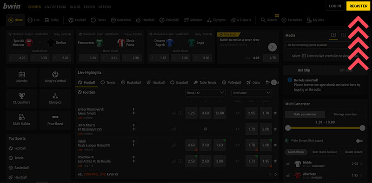This screenshot has width=372, height=183.
Task: Open the OFFERS menu item
Action: click(x=105, y=7)
